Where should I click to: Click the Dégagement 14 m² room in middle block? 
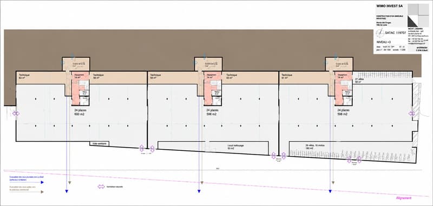pyautogui.click(x=212, y=76)
